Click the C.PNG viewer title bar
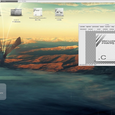Viewport: 115px width, 115px height. tap(97, 25)
